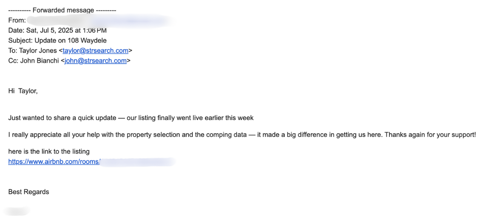482x216 pixels.
Task: Click the 'To:' label
Action: point(14,50)
